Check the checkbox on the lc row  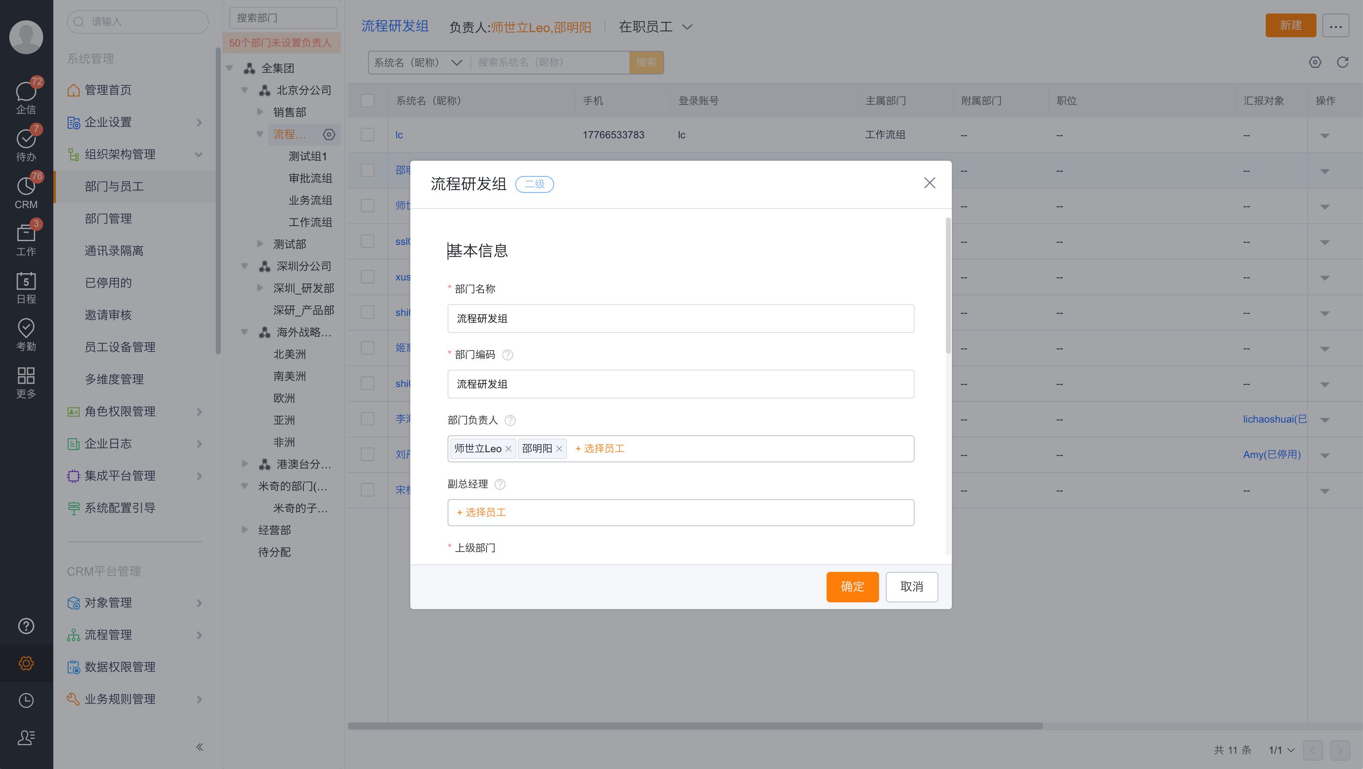[367, 135]
